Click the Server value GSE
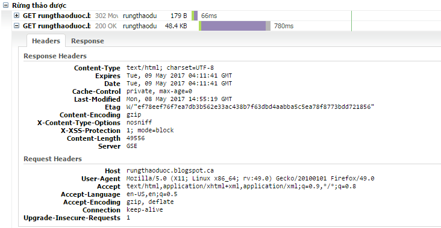 132,146
